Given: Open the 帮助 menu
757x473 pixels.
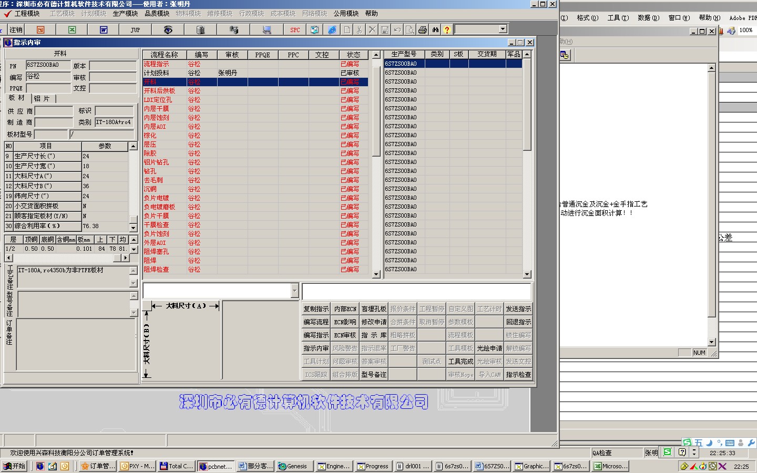Looking at the screenshot, I should pyautogui.click(x=371, y=14).
